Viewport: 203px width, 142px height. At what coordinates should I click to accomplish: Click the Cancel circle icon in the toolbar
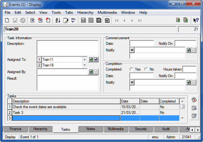tap(23, 20)
